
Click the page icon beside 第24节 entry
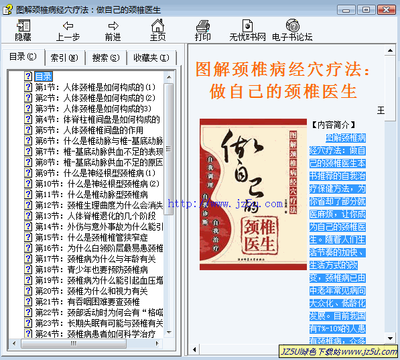pos(28,333)
